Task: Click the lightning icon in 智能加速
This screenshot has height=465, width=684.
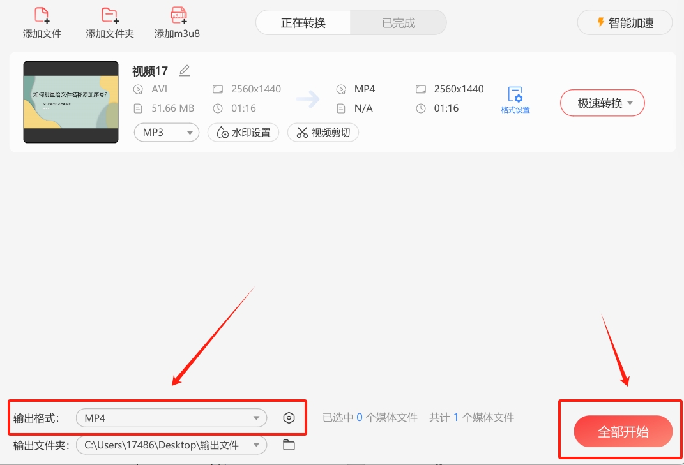Action: pyautogui.click(x=599, y=22)
